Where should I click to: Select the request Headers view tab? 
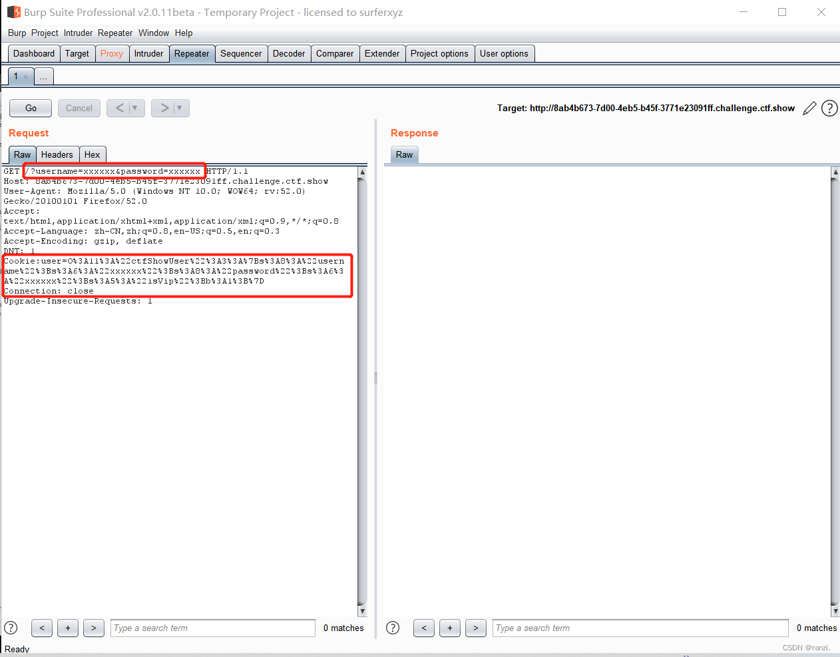coord(57,154)
